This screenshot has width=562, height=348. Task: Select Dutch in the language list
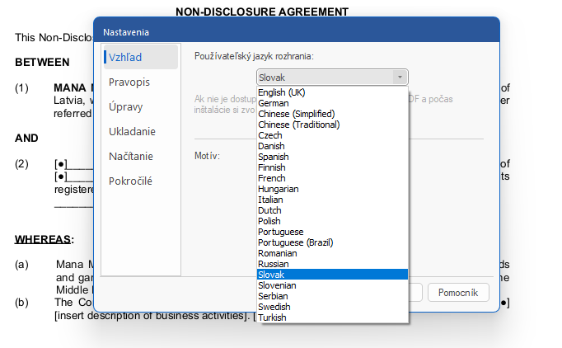pos(332,210)
